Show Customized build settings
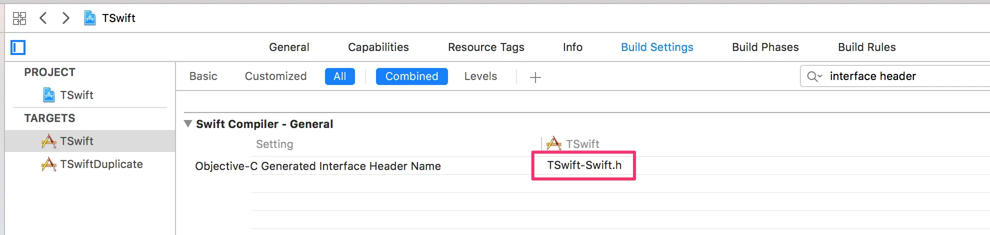 [275, 76]
